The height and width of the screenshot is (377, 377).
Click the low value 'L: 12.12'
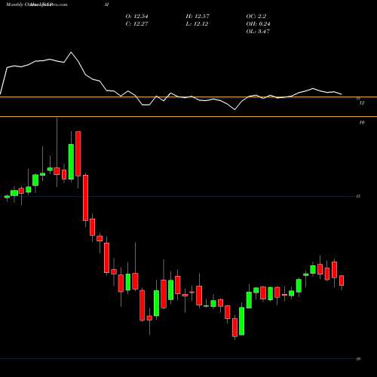pyautogui.click(x=197, y=24)
